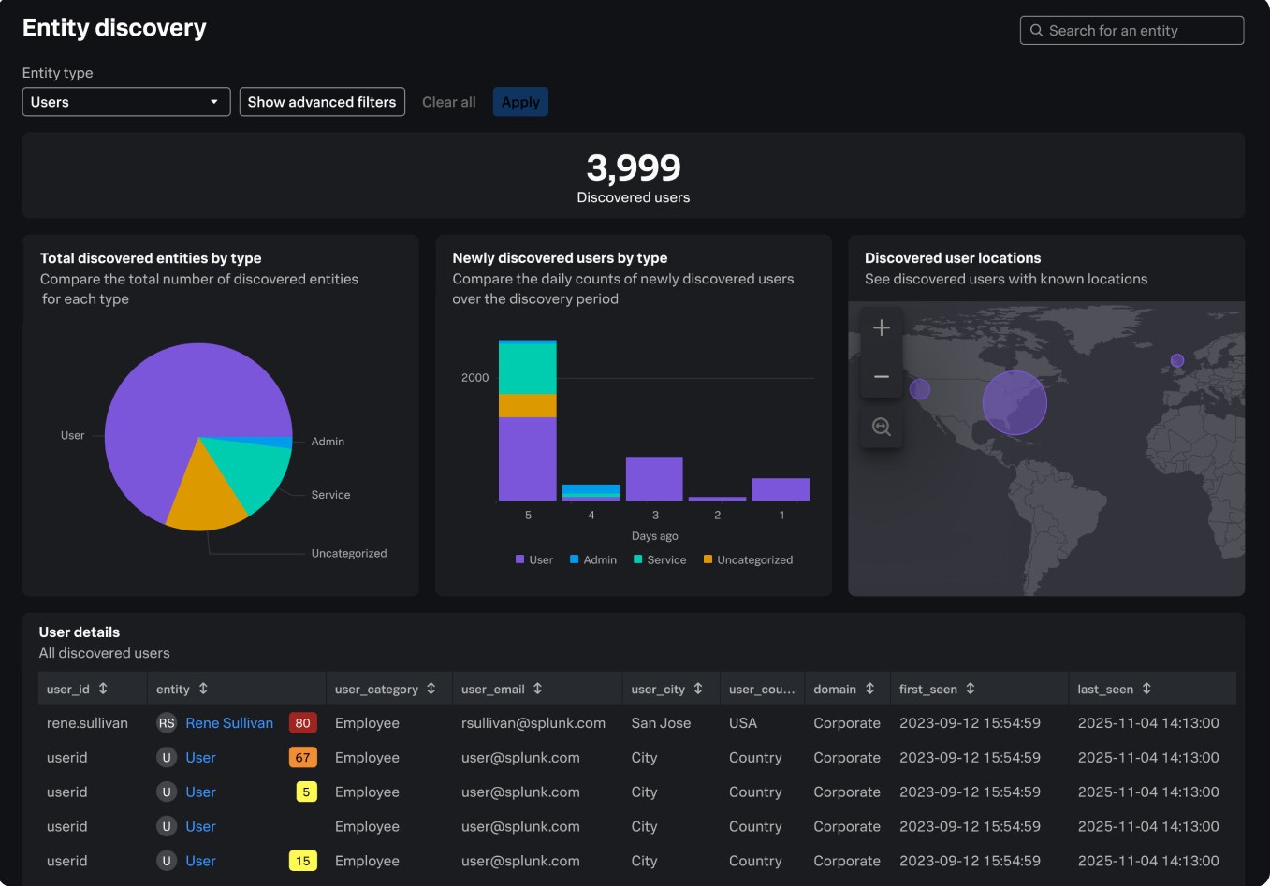Toggle Service series in chart legend

tap(659, 559)
